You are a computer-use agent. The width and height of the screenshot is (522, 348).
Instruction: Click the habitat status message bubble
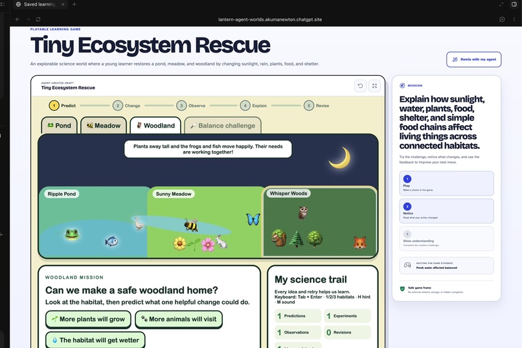click(208, 149)
